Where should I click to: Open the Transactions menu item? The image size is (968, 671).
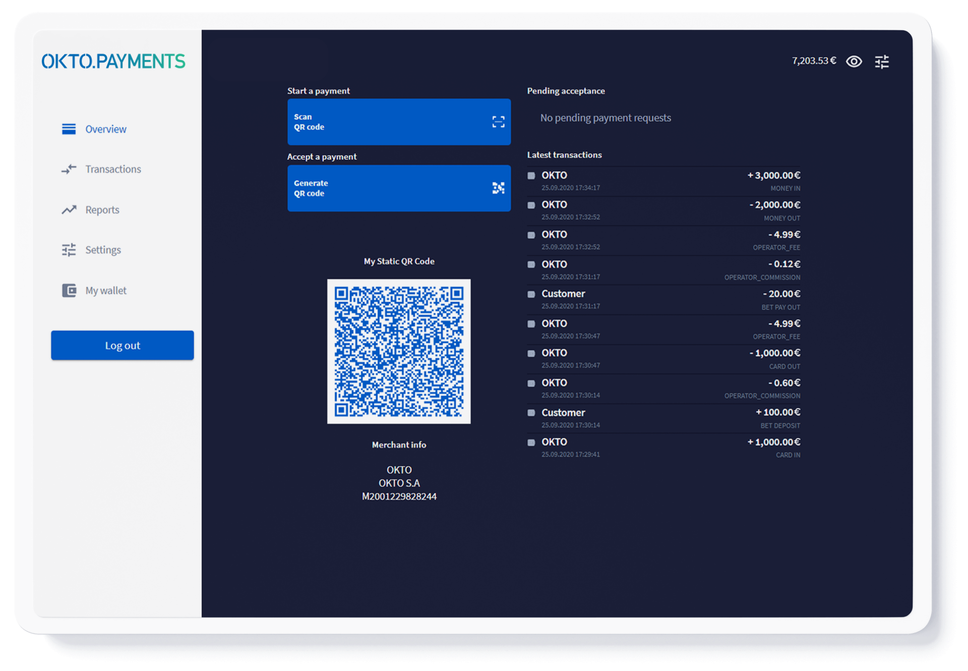click(113, 169)
